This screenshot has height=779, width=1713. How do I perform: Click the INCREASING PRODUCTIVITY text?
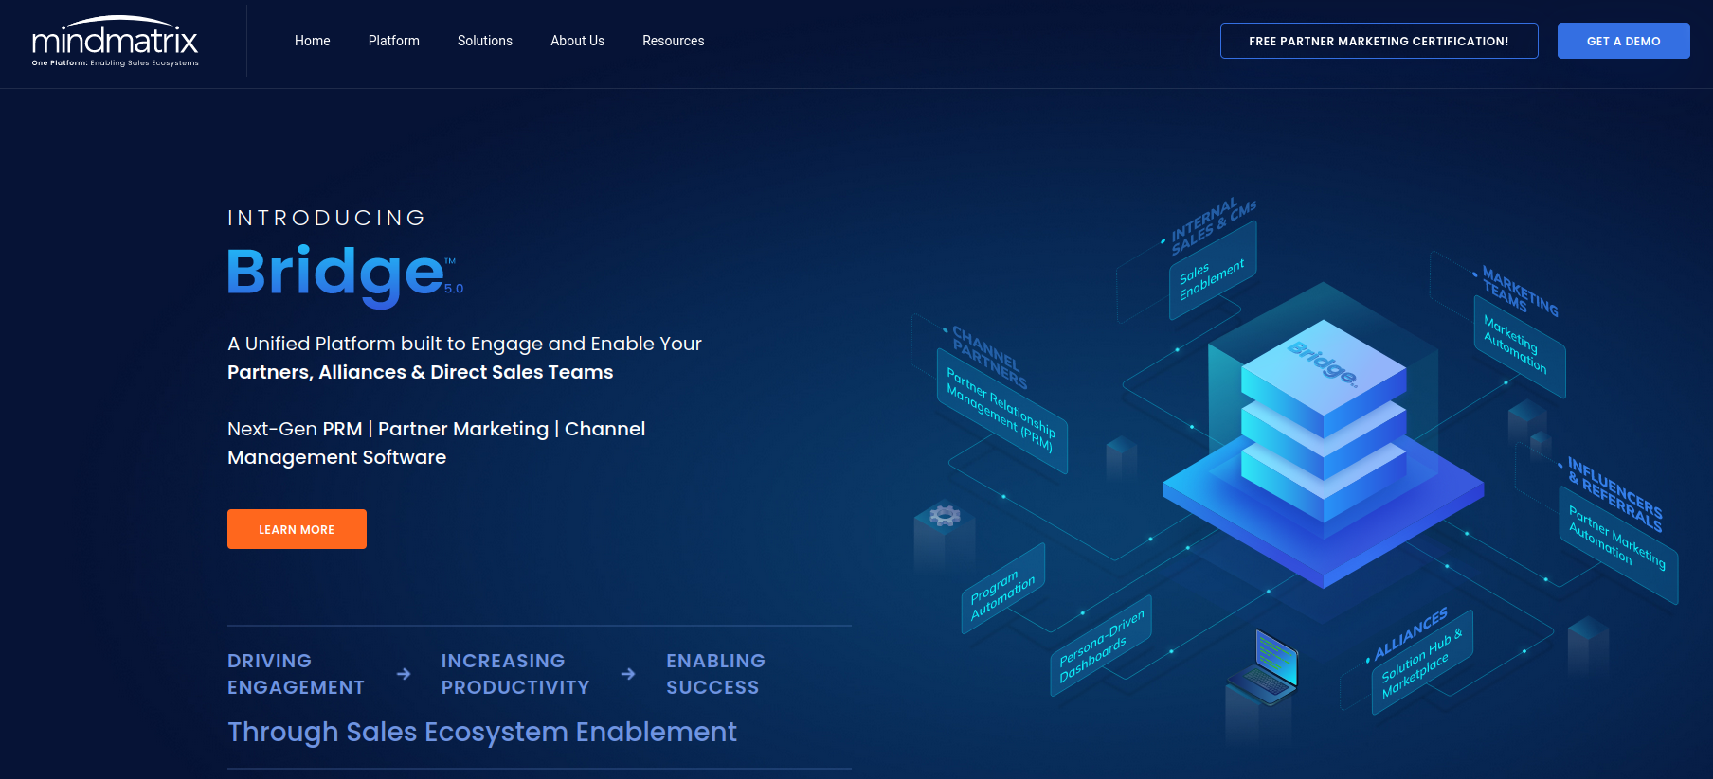tap(515, 674)
